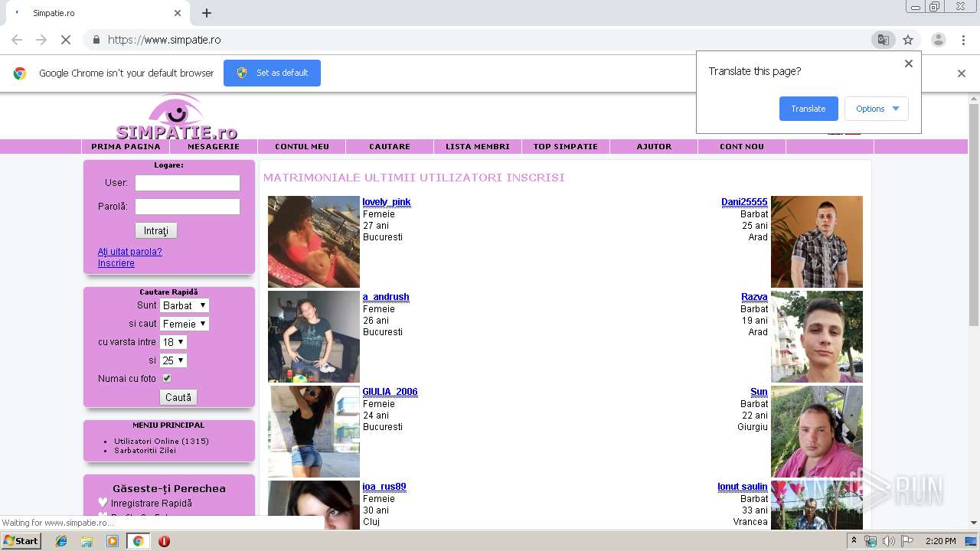Open Internet Explorer from taskbar

[x=61, y=541]
